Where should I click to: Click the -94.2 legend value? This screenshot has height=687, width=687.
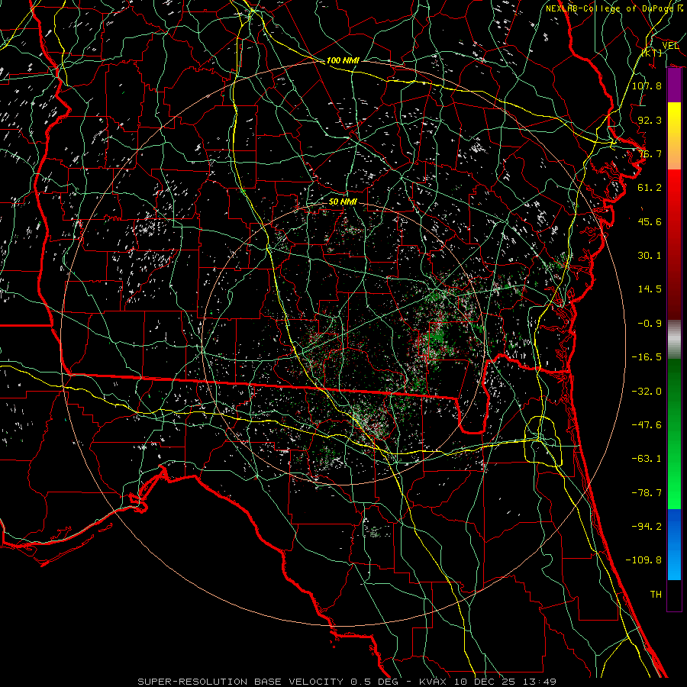click(x=647, y=527)
